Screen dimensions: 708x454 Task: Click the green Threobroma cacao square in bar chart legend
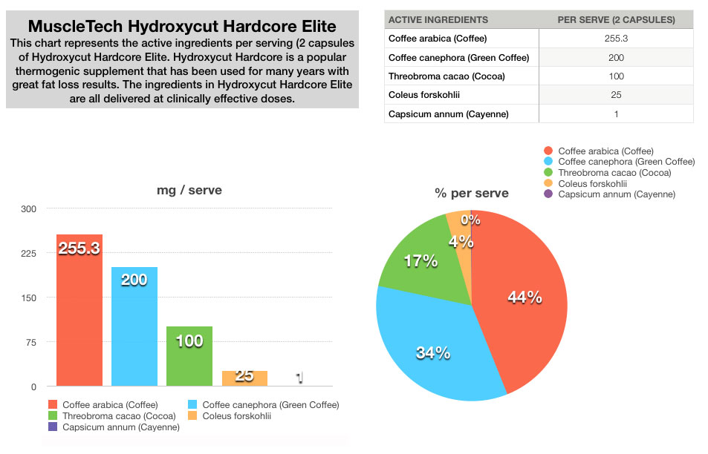click(53, 415)
